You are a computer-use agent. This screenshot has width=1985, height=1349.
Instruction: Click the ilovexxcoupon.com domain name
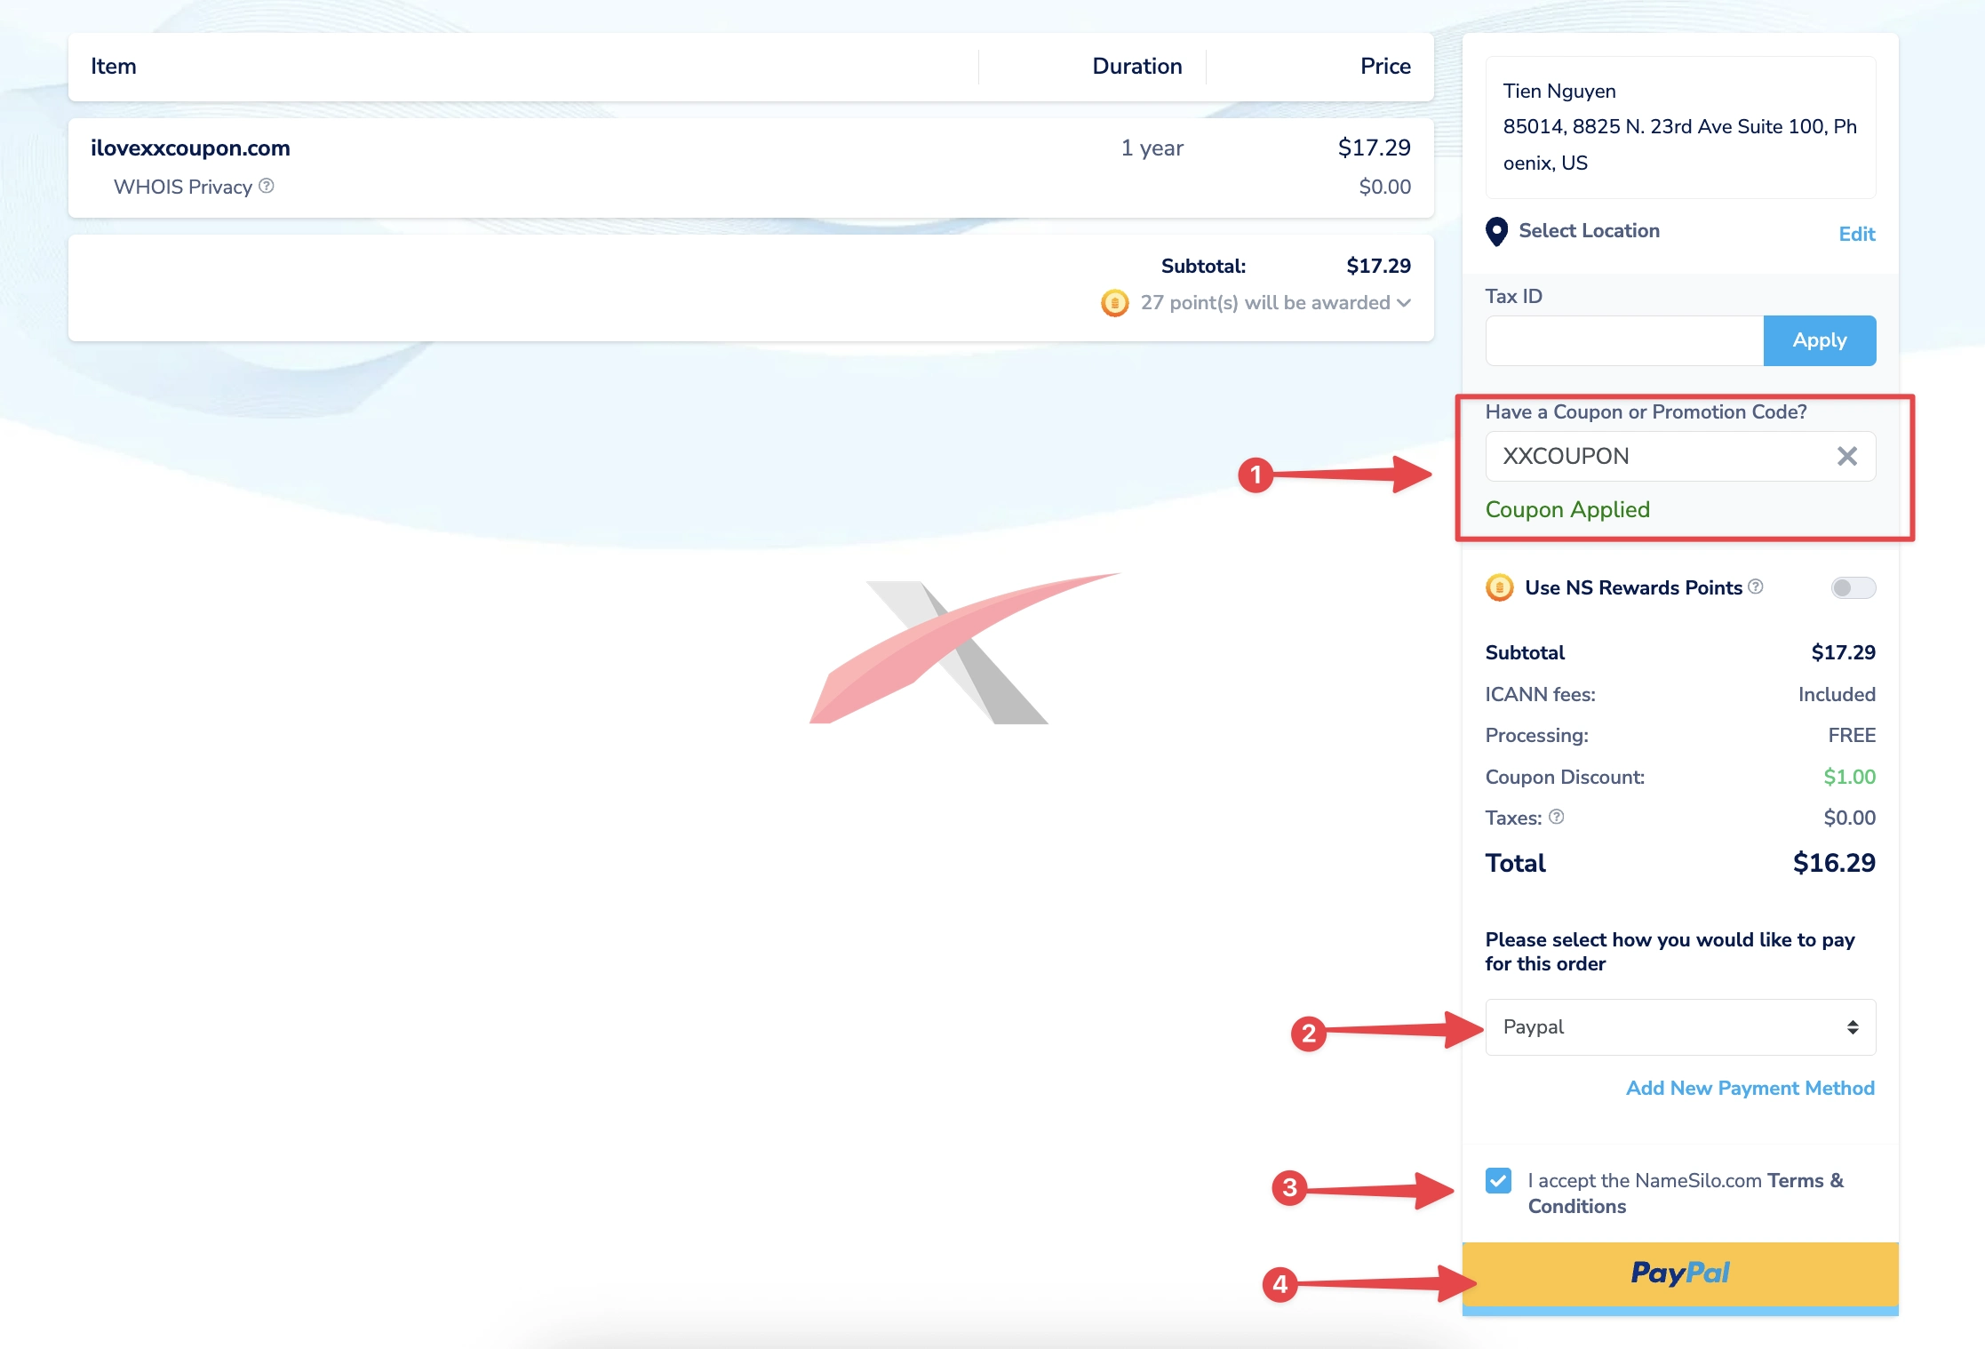(190, 148)
